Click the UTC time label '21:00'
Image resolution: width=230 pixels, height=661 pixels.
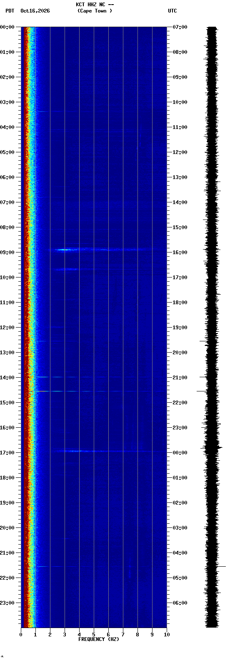[180, 378]
